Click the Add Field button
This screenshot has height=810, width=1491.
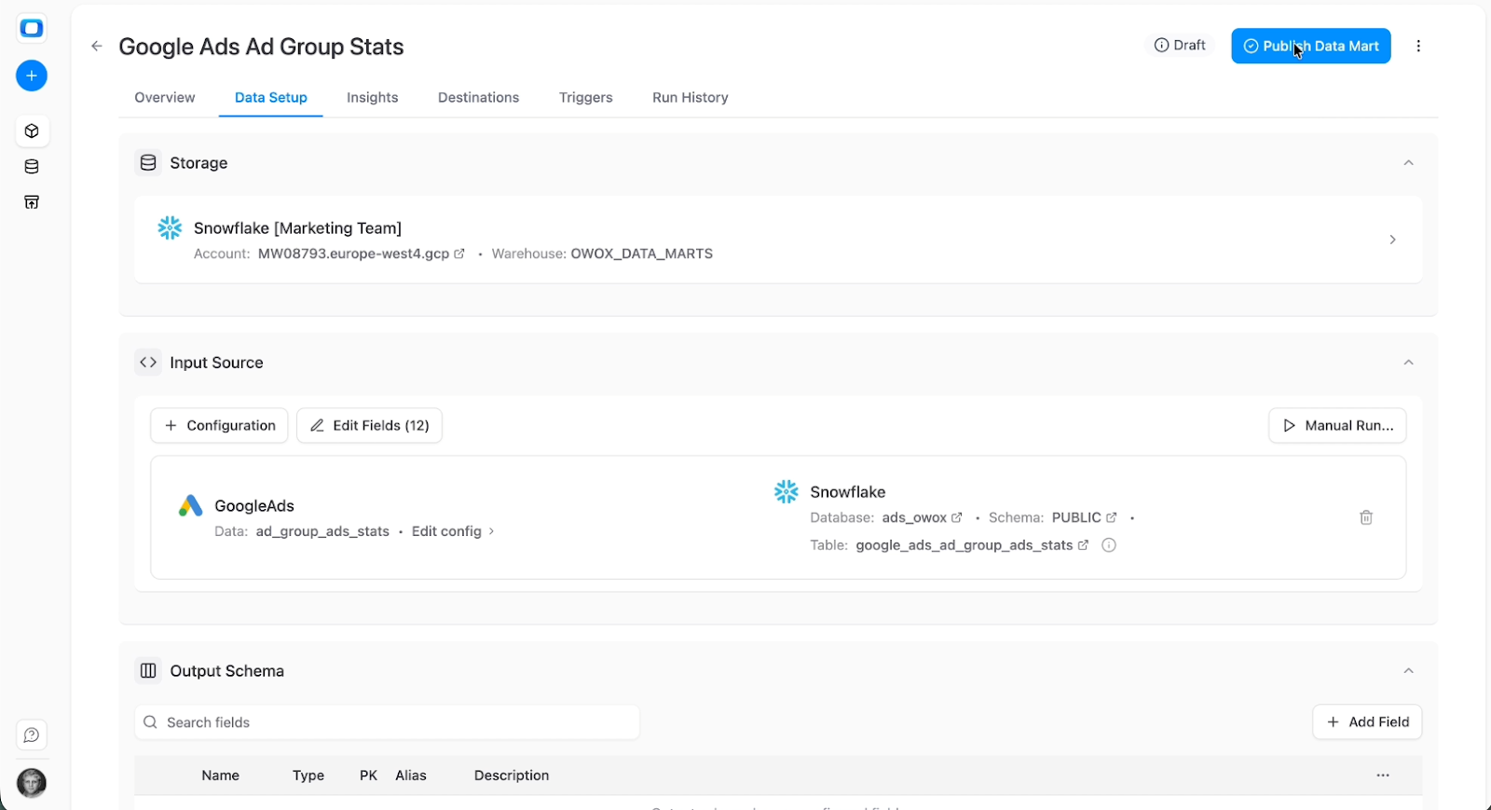tap(1367, 722)
